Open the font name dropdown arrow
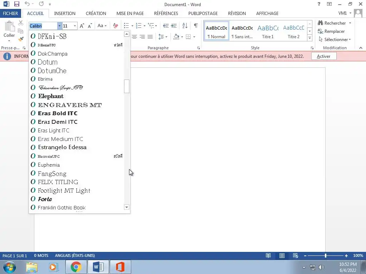The width and height of the screenshot is (366, 274). [59, 26]
